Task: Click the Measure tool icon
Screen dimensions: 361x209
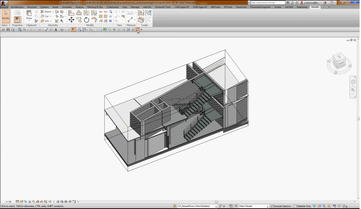Action: point(130,13)
